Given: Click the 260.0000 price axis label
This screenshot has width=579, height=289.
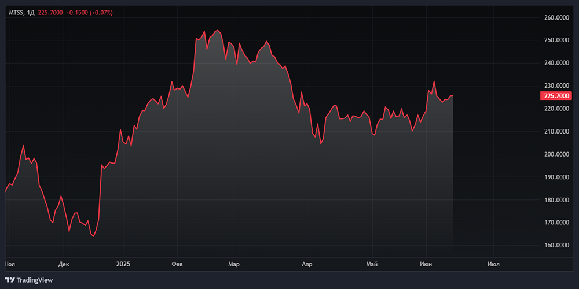Looking at the screenshot, I should coord(557,18).
